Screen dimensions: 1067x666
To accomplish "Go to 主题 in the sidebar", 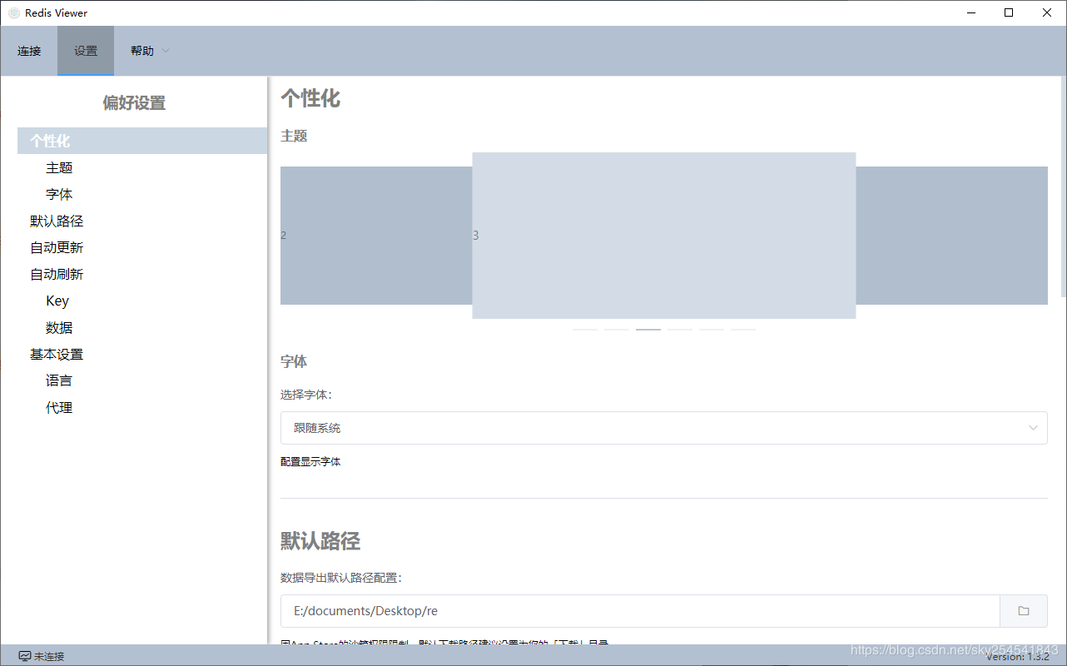I will (59, 167).
